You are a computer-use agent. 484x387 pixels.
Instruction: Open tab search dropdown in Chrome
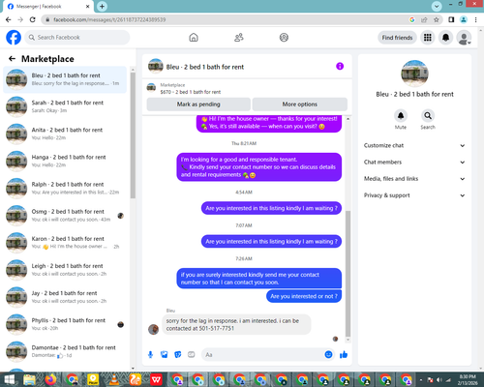pyautogui.click(x=437, y=6)
